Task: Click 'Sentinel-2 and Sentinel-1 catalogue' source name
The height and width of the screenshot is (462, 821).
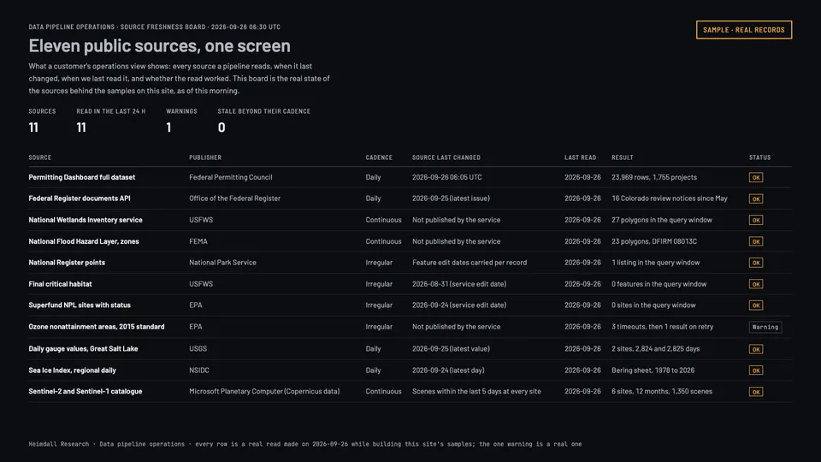Action: (86, 391)
